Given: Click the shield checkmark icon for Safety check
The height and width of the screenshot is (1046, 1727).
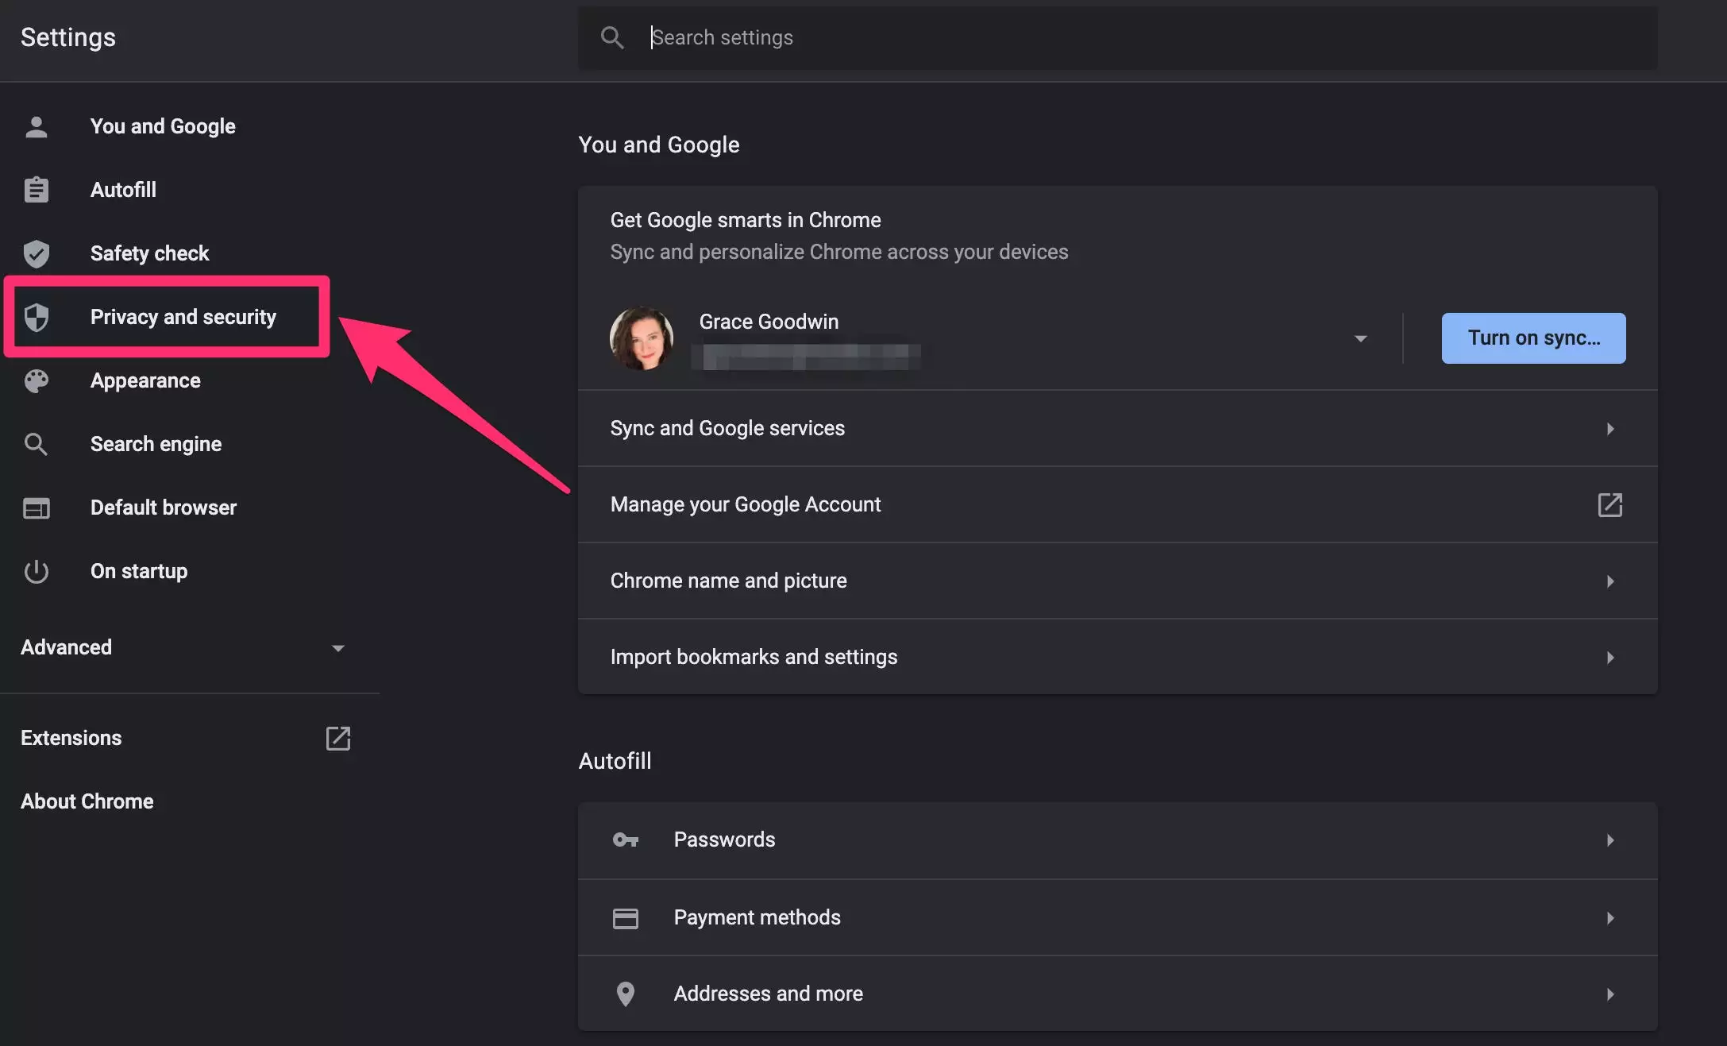Looking at the screenshot, I should (x=37, y=253).
